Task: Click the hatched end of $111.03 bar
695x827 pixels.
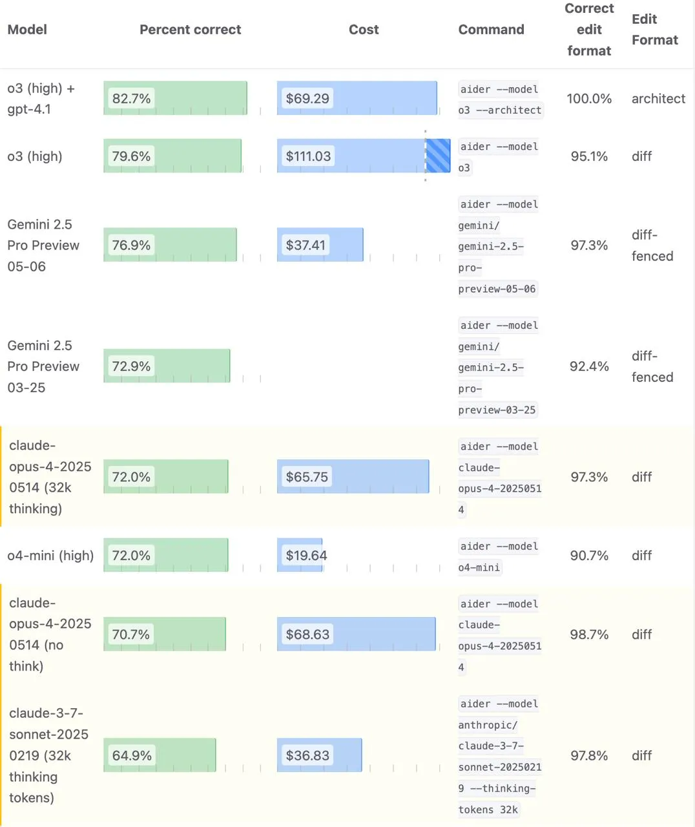Action: [x=438, y=156]
